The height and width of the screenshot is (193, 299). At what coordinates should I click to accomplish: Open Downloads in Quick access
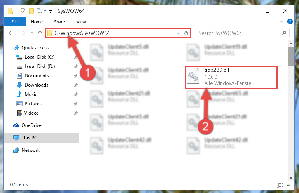coord(37,85)
